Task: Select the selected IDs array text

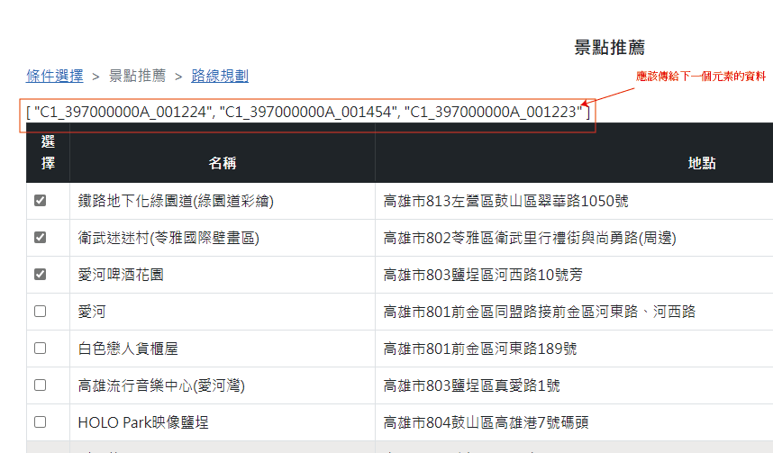Action: coord(308,113)
